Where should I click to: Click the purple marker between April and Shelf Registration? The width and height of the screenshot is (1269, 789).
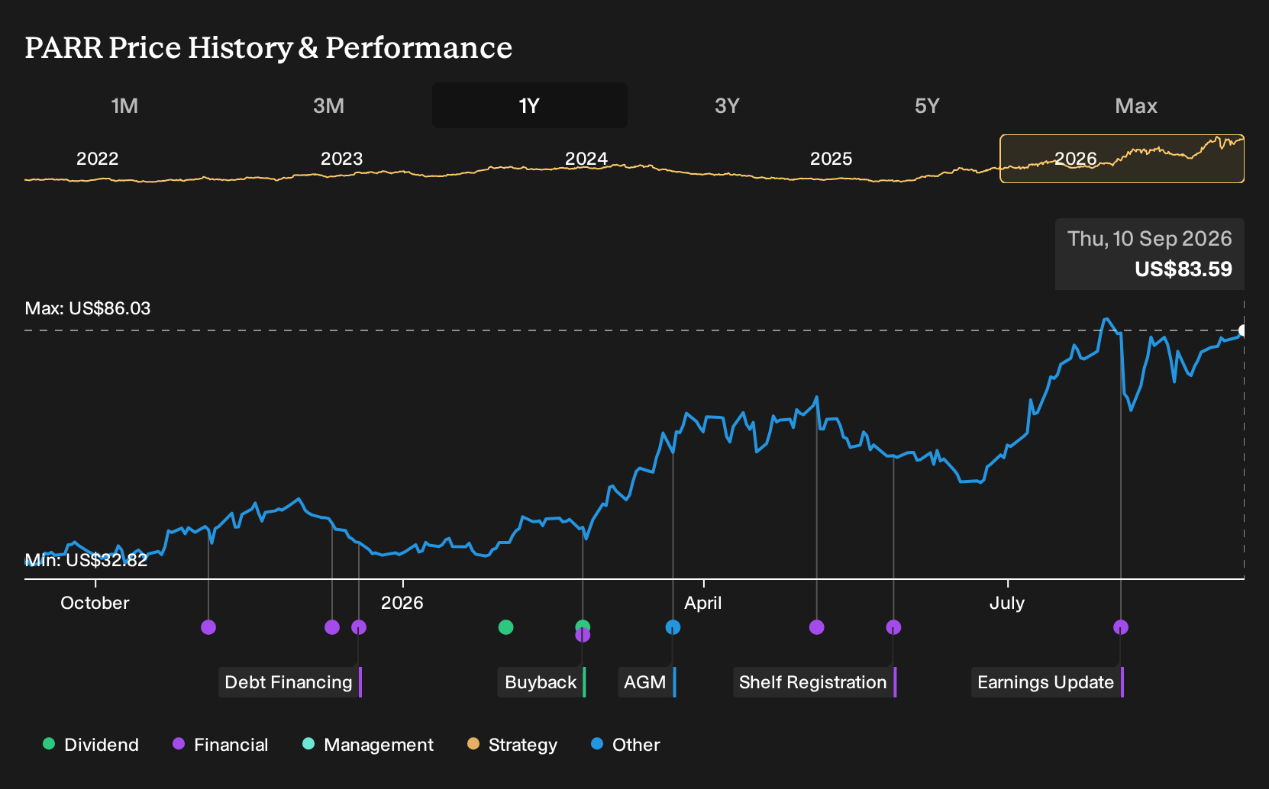tap(817, 627)
